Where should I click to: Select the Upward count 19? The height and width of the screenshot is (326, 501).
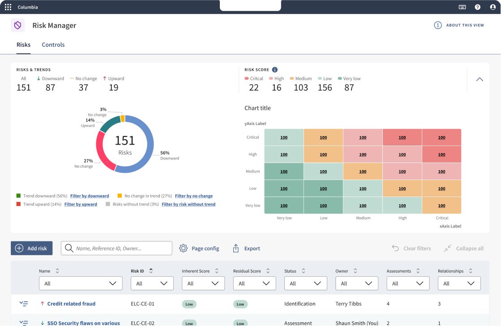click(x=113, y=87)
